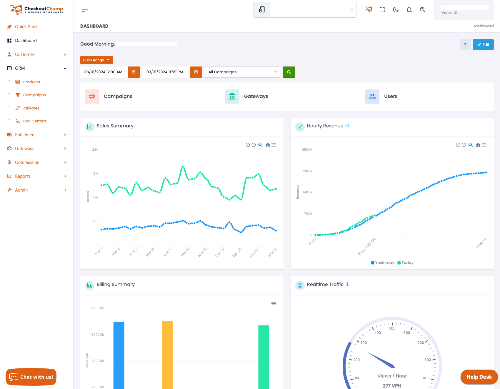Collapse sidebar using the hamburger menu icon

(85, 10)
